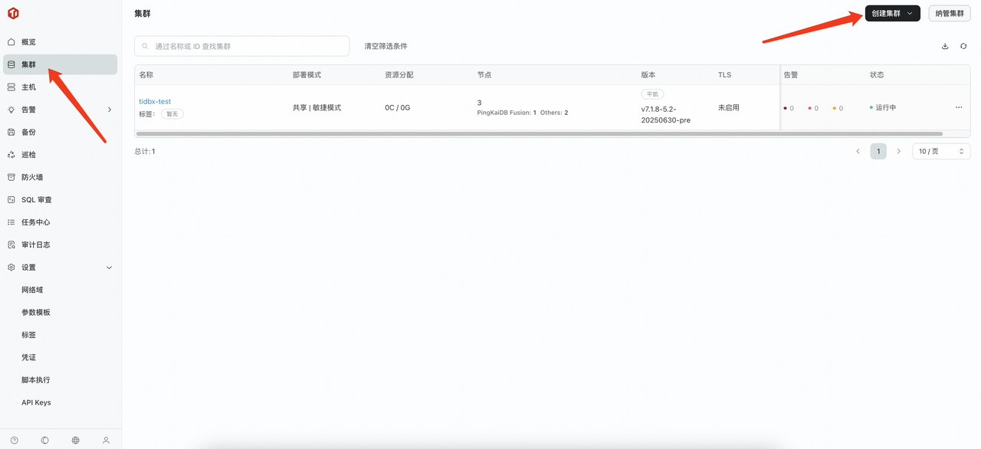The image size is (981, 449).
Task: Click the 纳管集群 button
Action: pos(949,13)
